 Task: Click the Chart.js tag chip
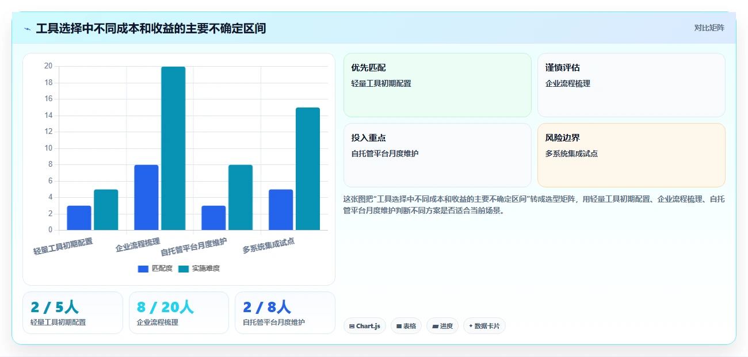(365, 326)
